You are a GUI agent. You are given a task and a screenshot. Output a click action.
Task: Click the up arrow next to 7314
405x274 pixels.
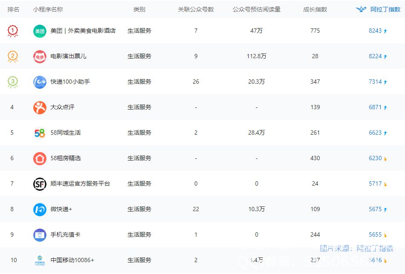coord(385,82)
